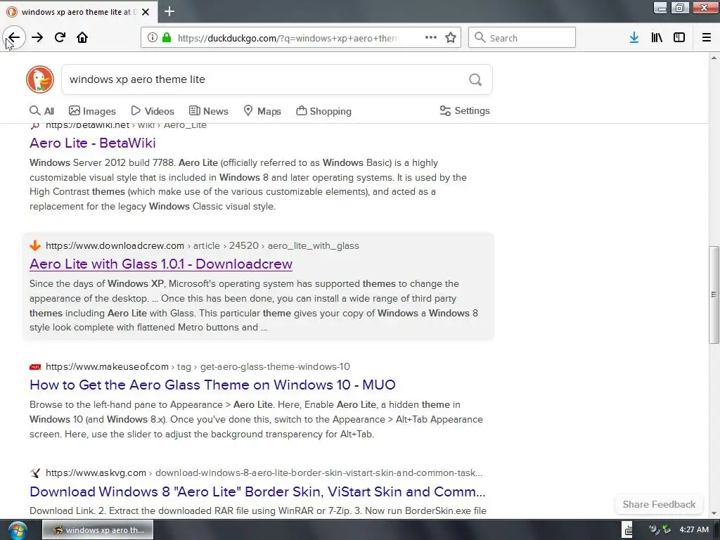Switch to the All results tab
This screenshot has width=720, height=540.
tap(41, 111)
